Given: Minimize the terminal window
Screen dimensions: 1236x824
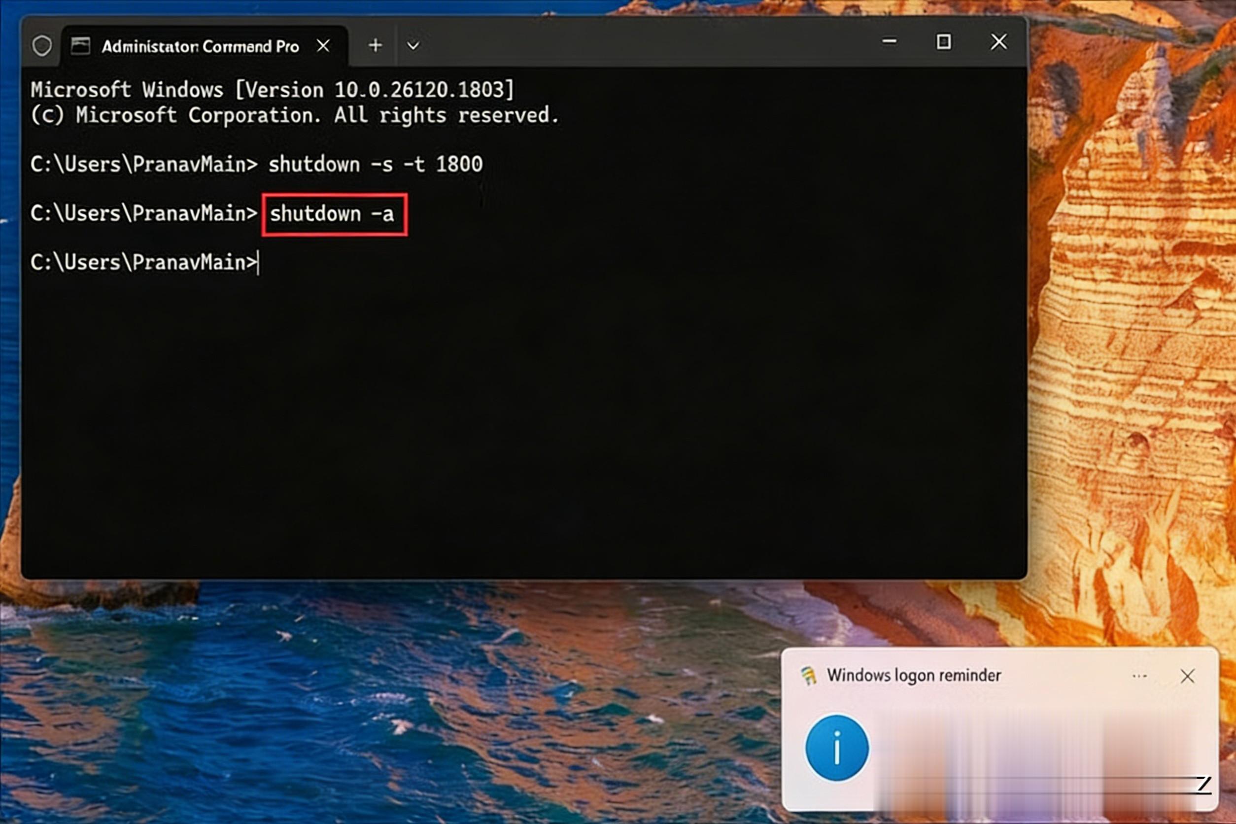Looking at the screenshot, I should pyautogui.click(x=890, y=41).
